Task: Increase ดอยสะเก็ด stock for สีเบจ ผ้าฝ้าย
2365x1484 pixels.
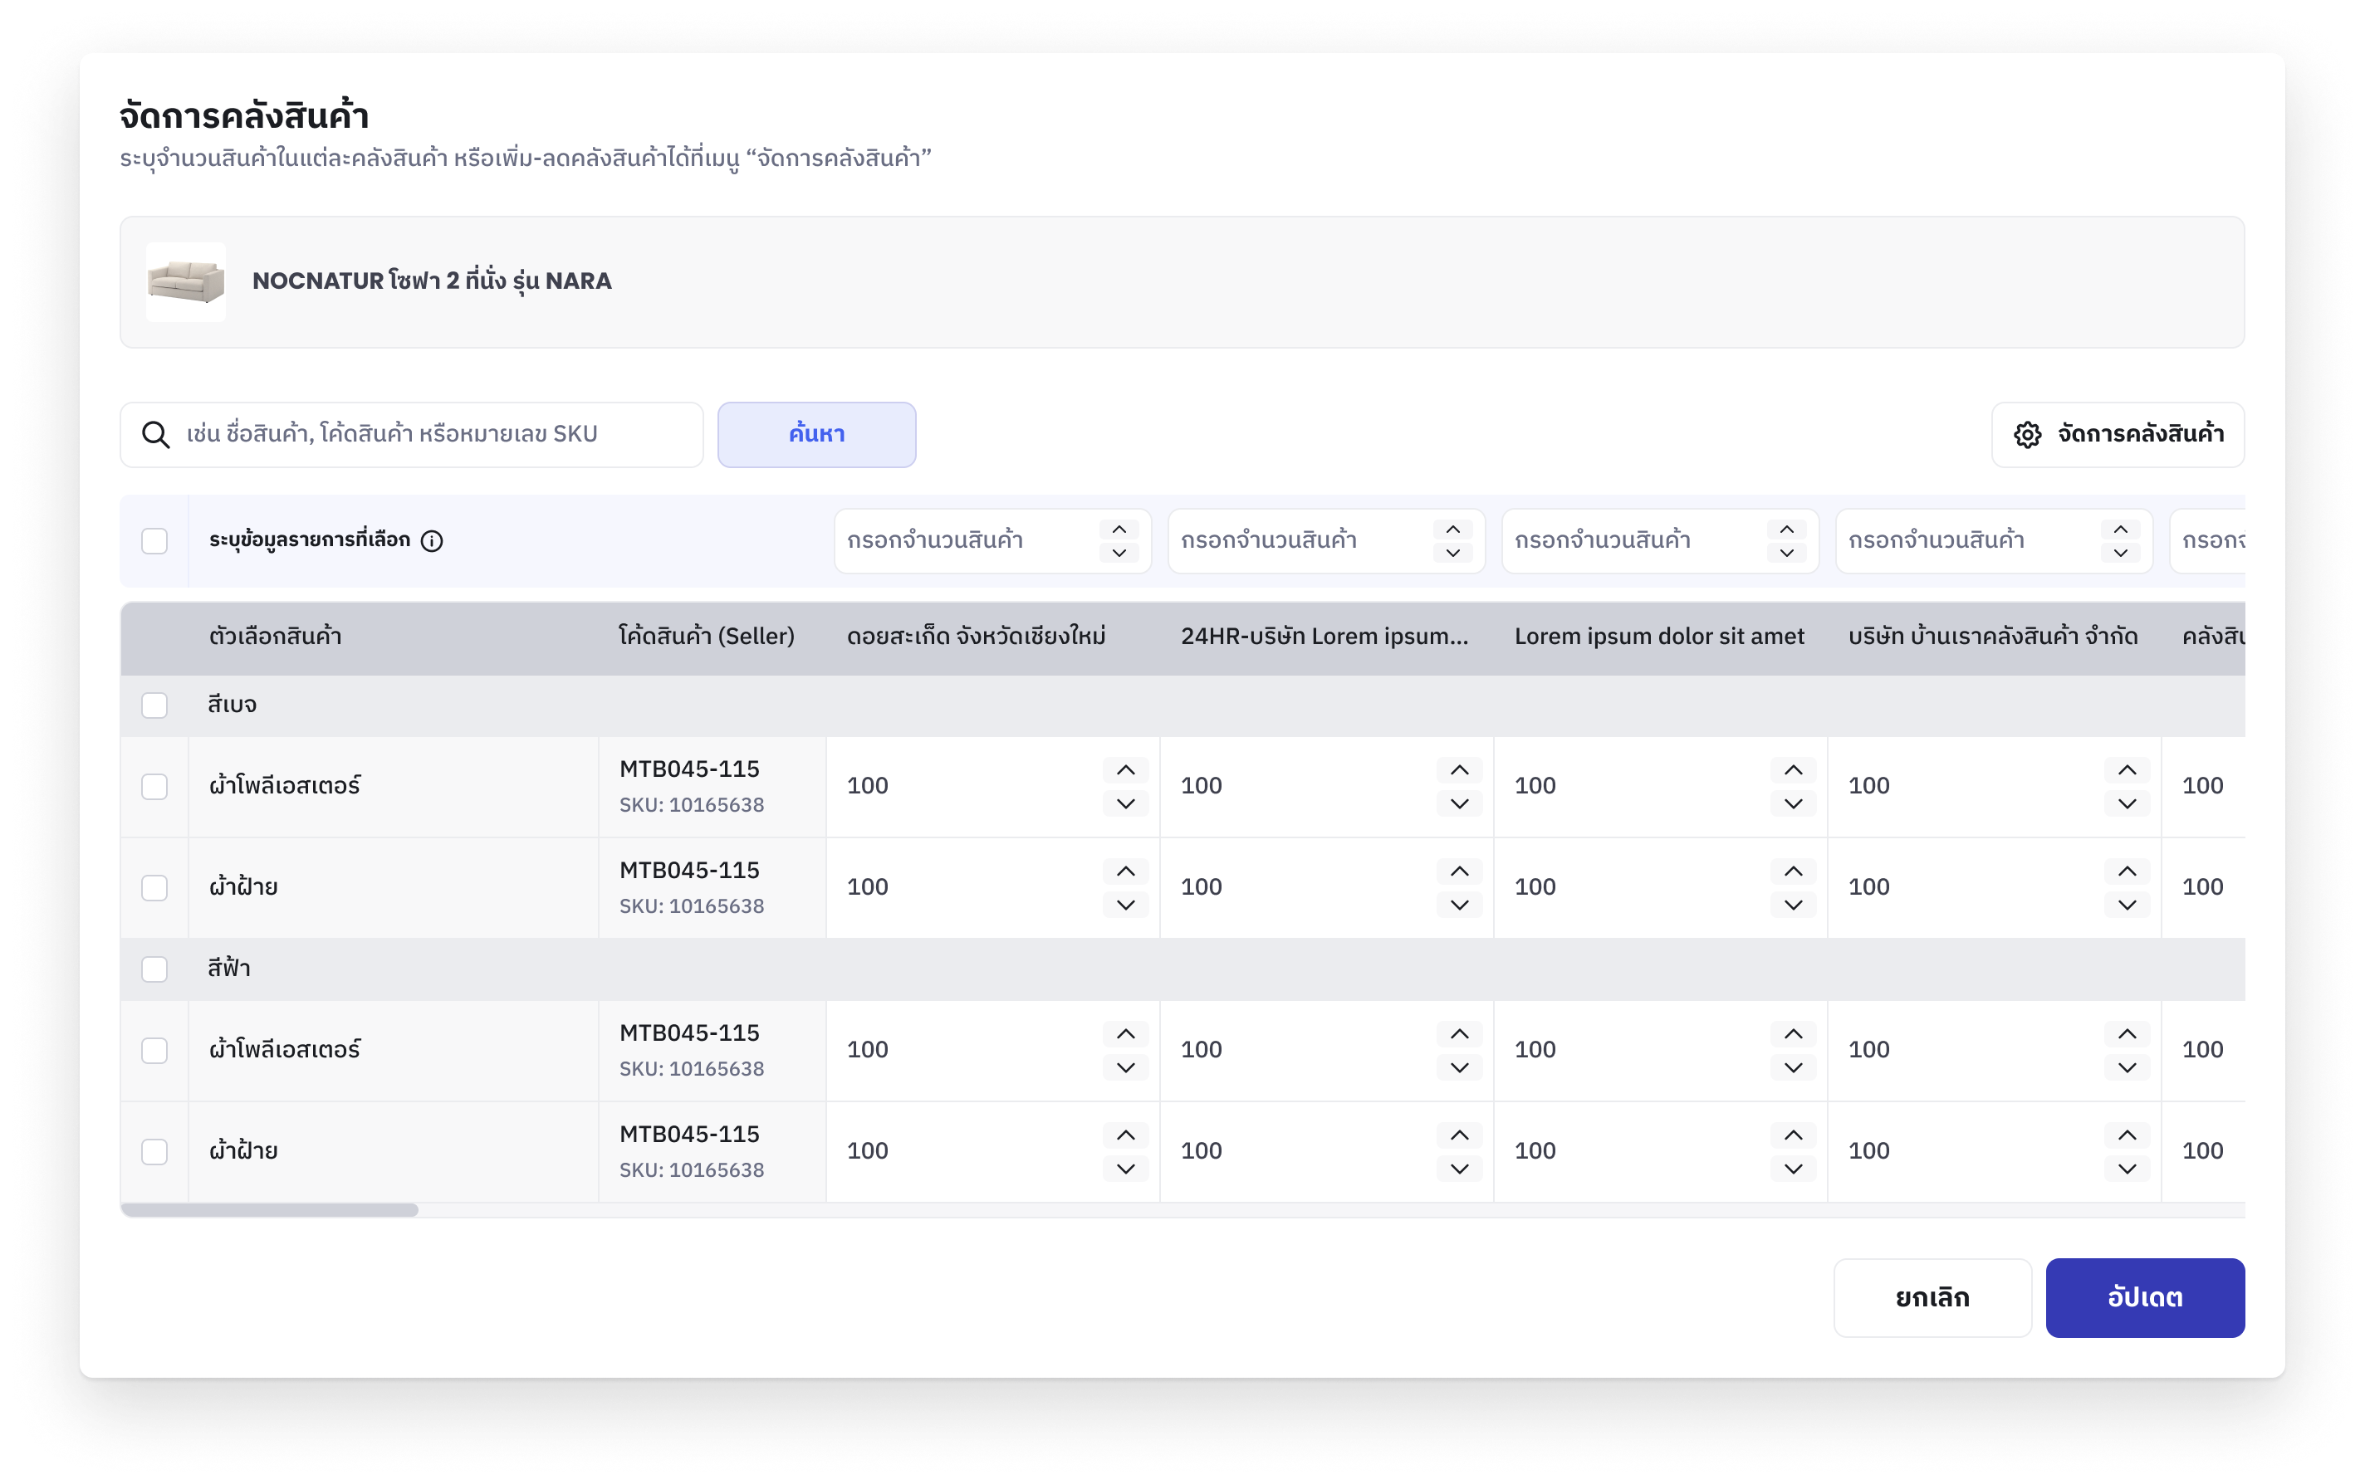Action: (x=1126, y=871)
